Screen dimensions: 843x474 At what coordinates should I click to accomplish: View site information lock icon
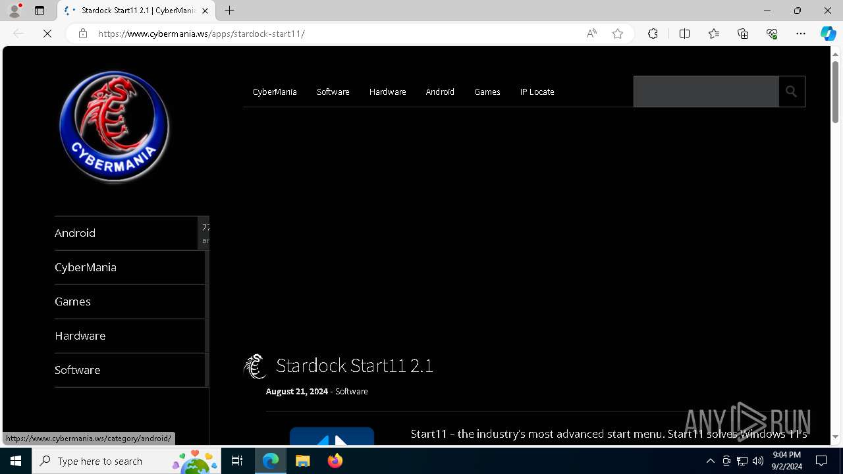coord(83,34)
